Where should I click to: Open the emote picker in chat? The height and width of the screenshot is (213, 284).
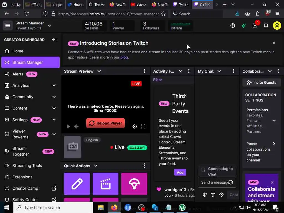[x=231, y=182]
